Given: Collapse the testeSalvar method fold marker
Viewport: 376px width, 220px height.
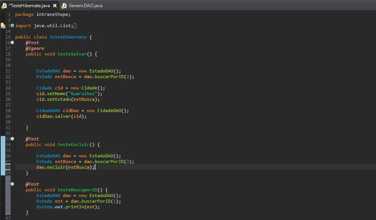Looking at the screenshot, I should pos(12,42).
